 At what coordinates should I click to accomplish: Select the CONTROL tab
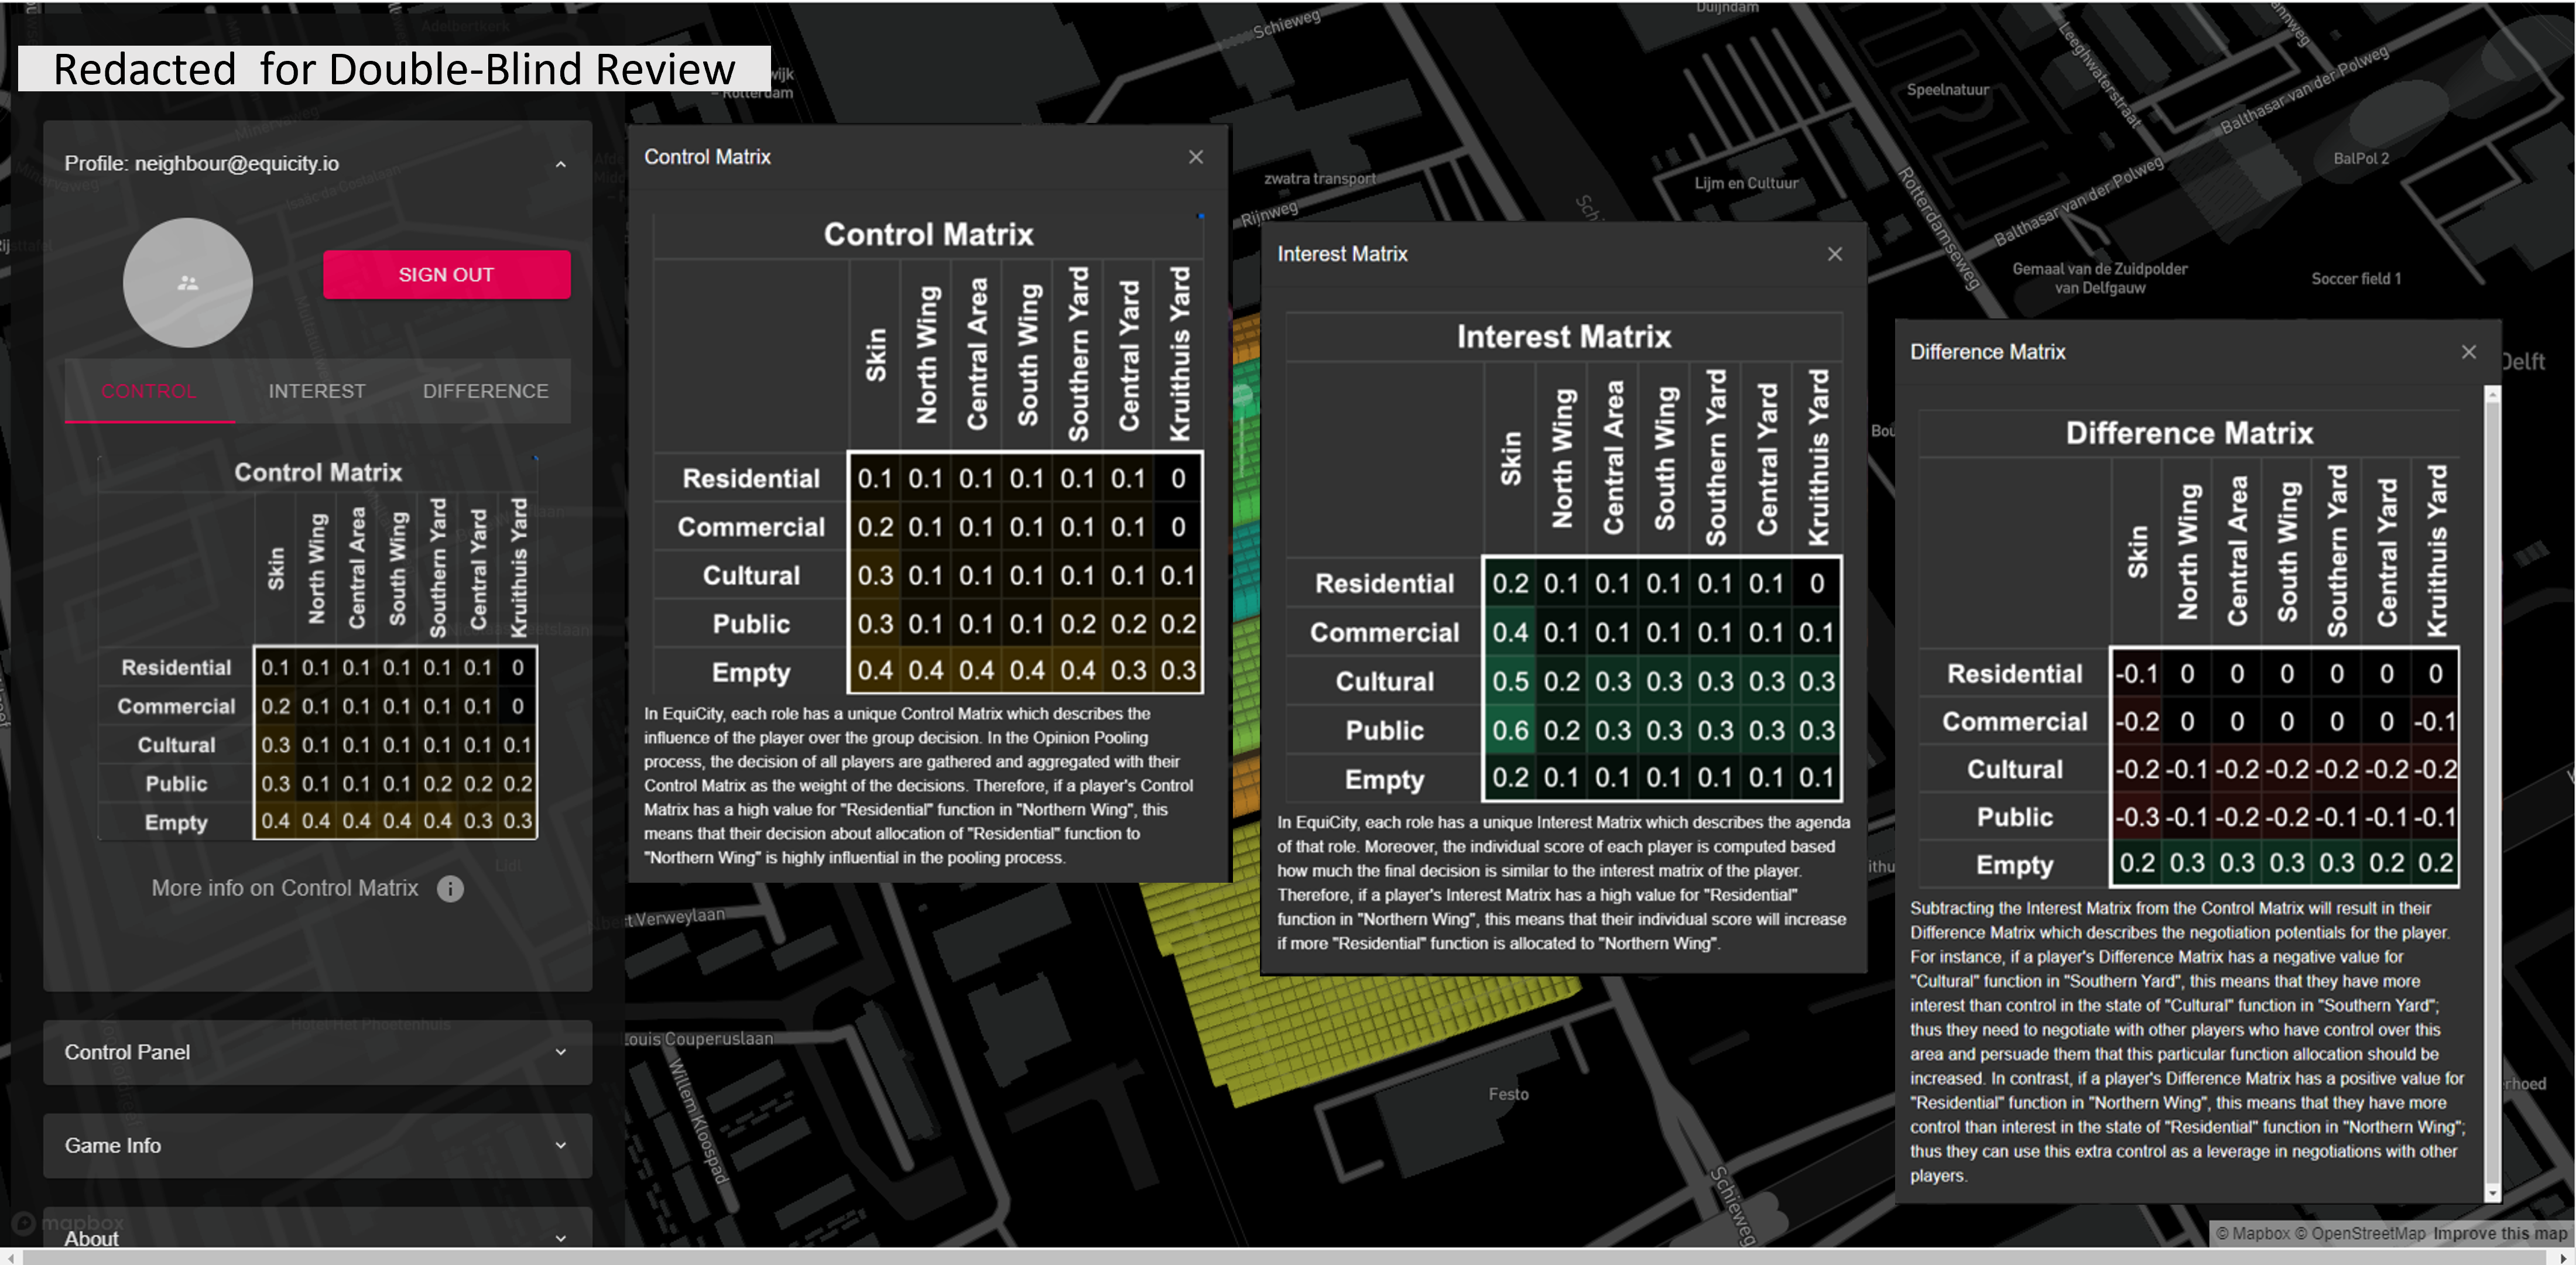click(149, 391)
